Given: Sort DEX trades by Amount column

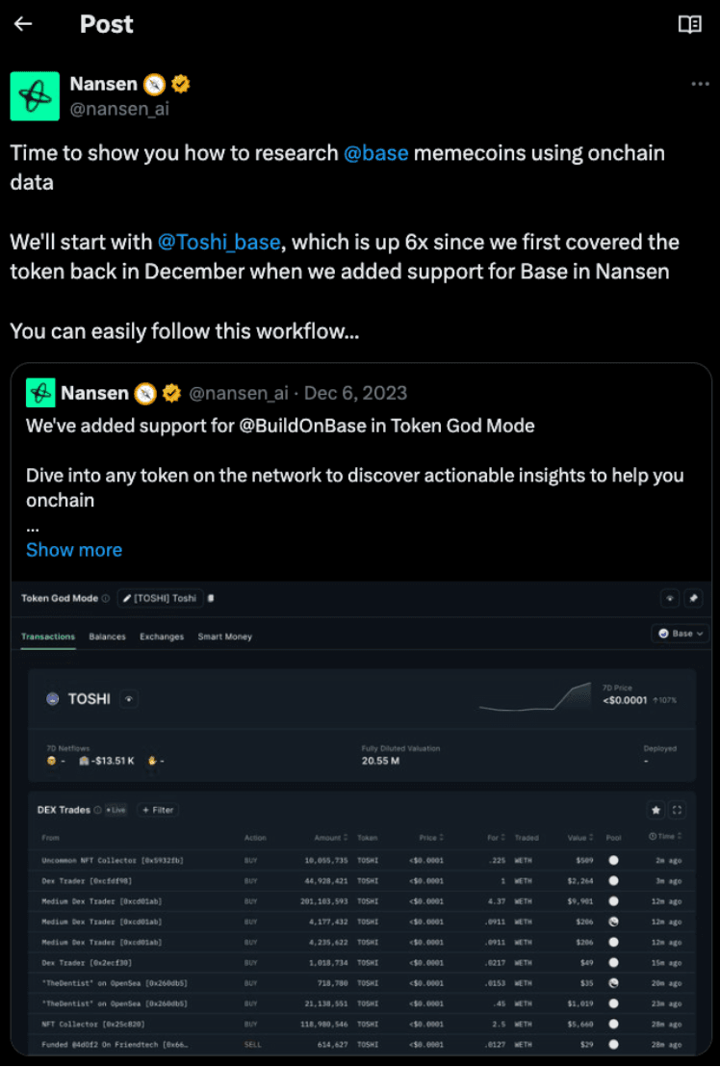Looking at the screenshot, I should [331, 838].
